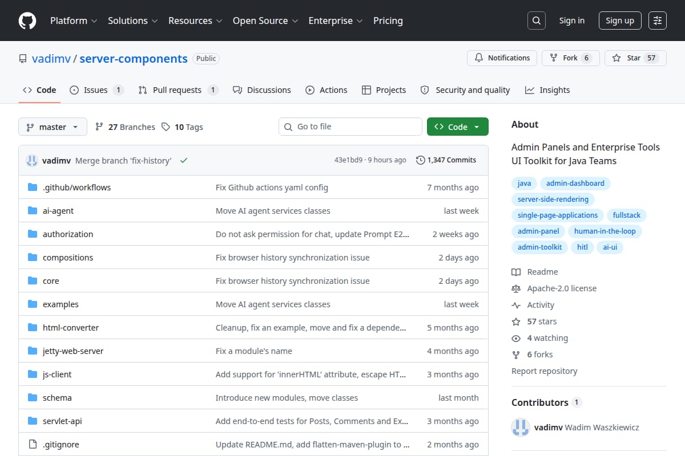Open commit message "Fix a module's name"
The width and height of the screenshot is (685, 456).
pyautogui.click(x=254, y=351)
